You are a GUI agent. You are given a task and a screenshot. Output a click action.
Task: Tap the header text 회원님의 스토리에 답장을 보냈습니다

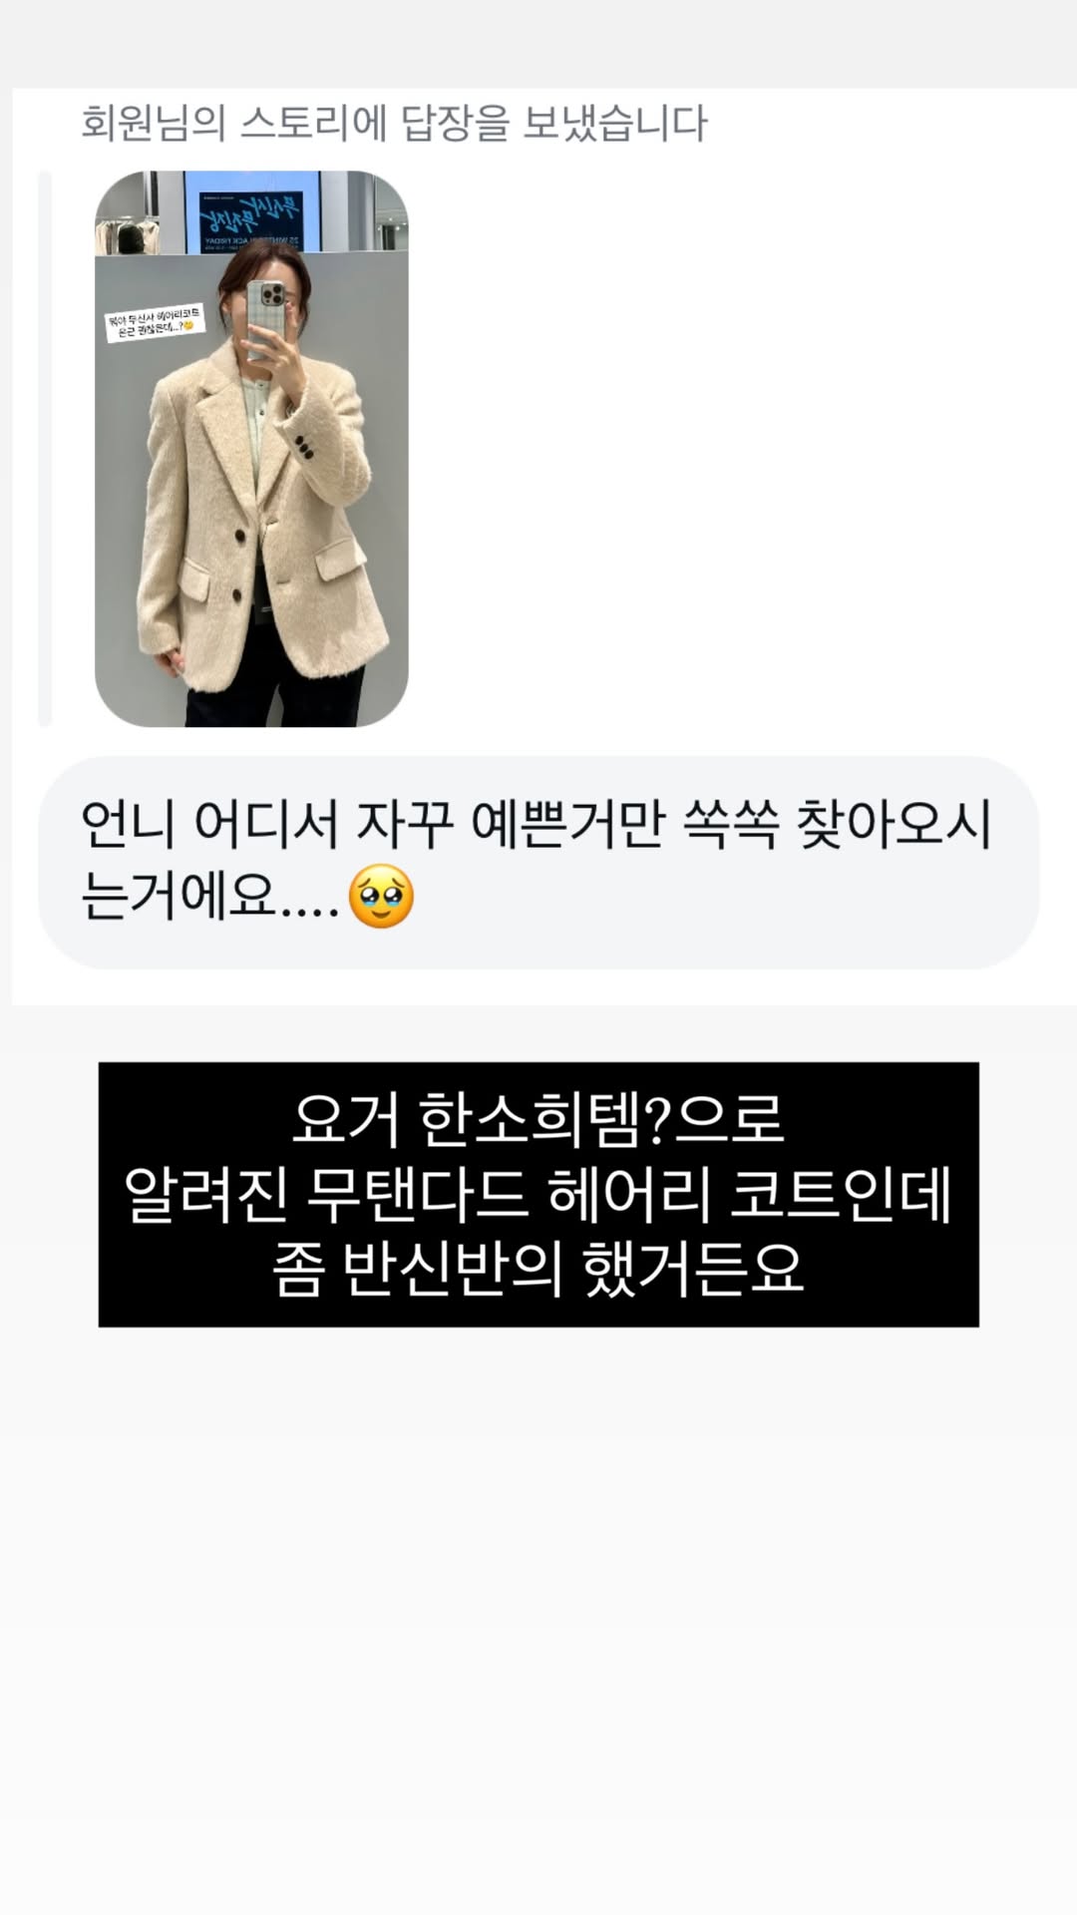pos(394,124)
